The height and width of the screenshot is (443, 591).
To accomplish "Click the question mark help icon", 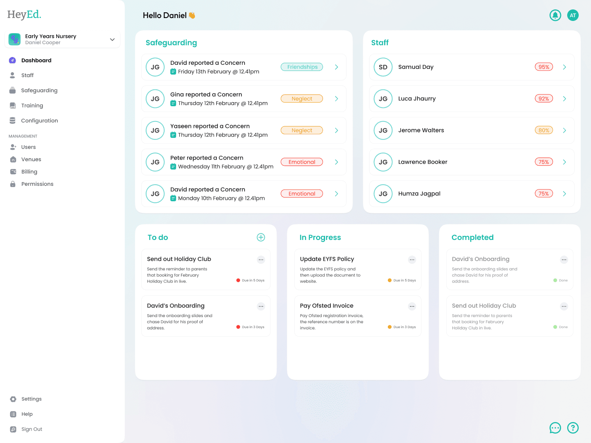I will [x=573, y=428].
